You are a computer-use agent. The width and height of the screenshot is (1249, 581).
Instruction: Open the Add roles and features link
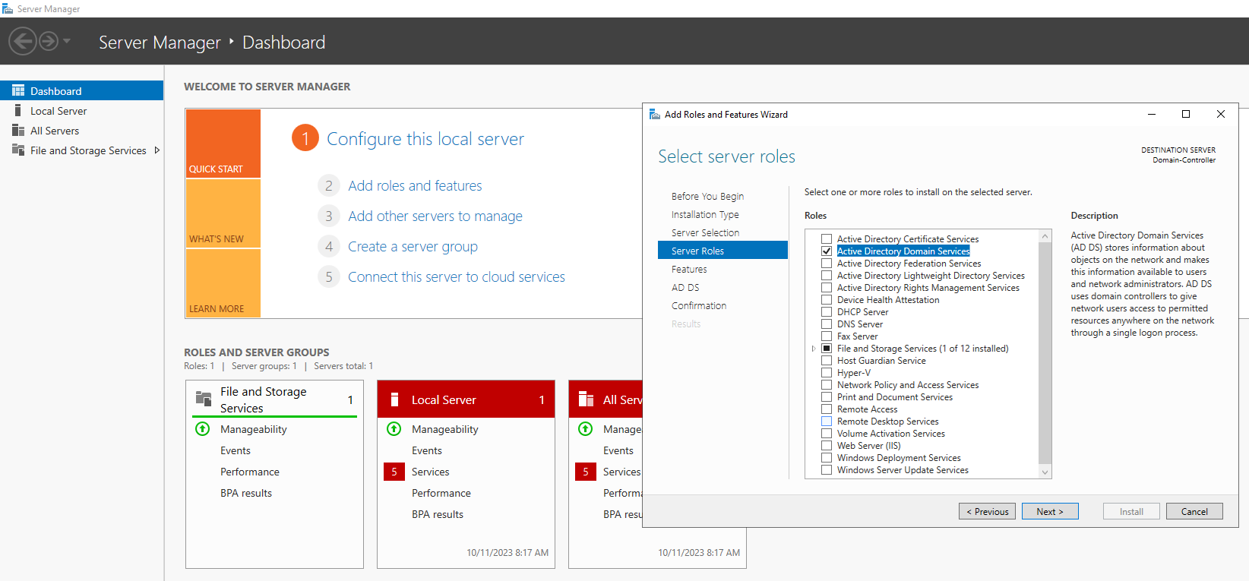[x=415, y=186]
